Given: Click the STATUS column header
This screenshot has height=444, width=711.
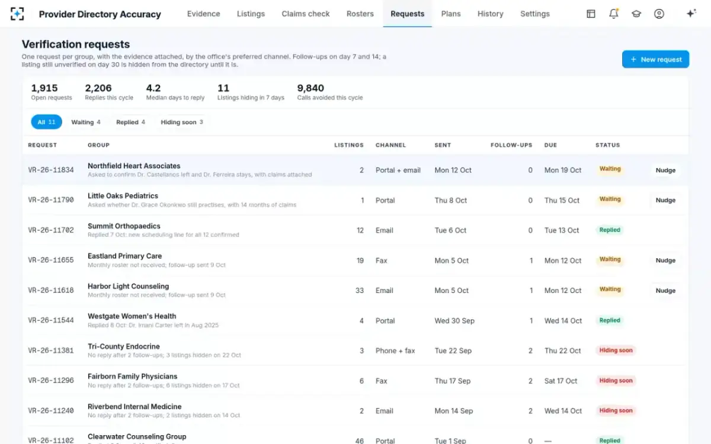Looking at the screenshot, I should [607, 145].
